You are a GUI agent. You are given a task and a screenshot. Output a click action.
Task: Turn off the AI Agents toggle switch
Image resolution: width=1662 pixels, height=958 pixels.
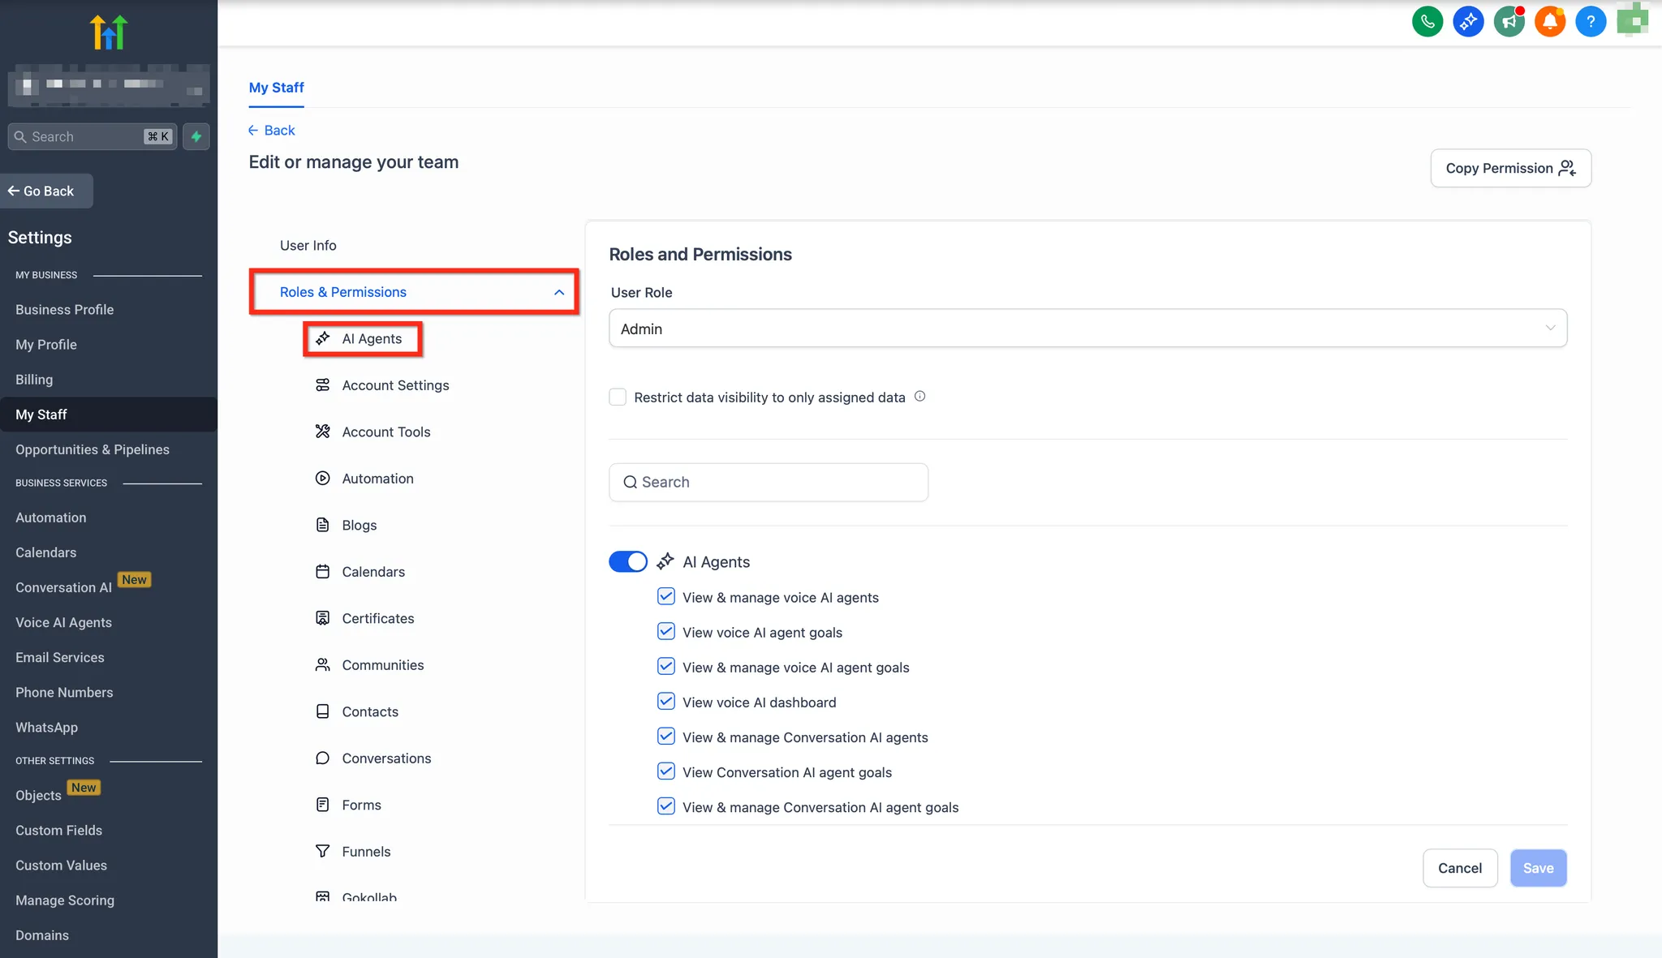(628, 561)
